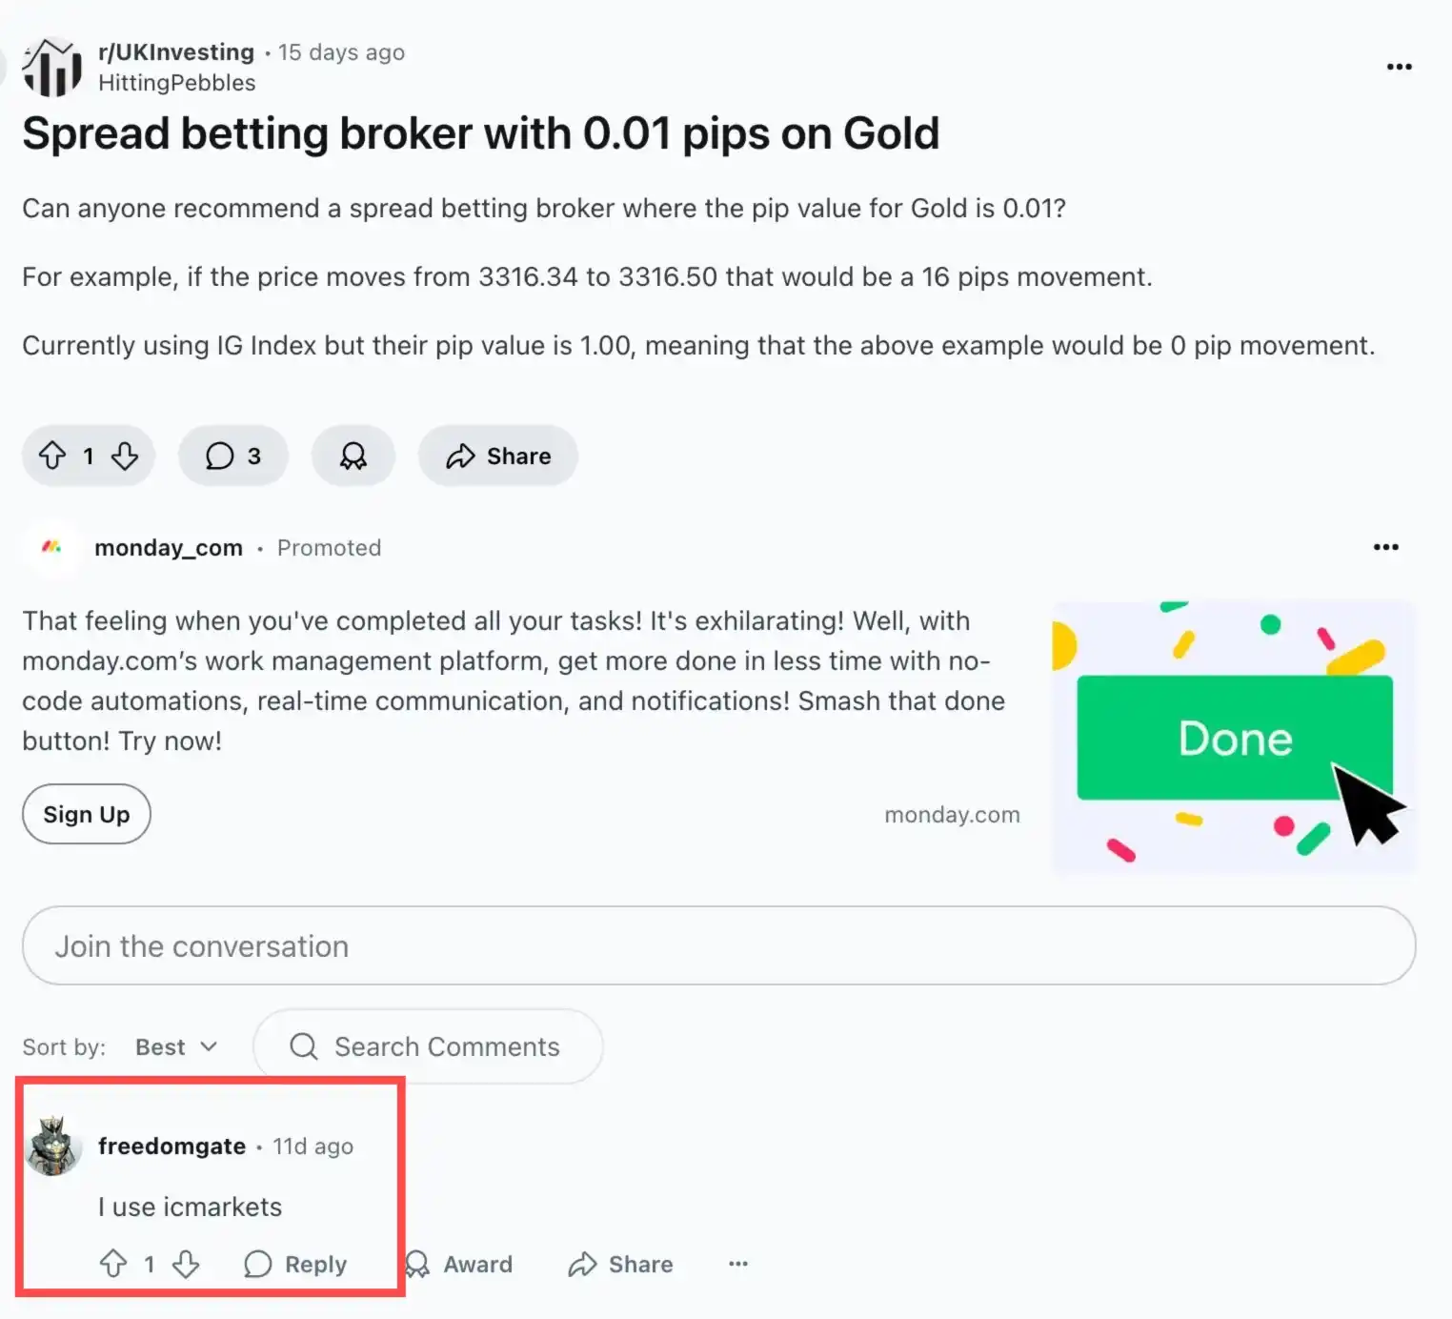
Task: Share the post using the Share button
Action: point(498,456)
